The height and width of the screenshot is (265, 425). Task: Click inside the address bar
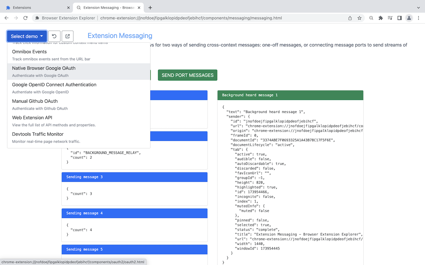[x=199, y=18]
